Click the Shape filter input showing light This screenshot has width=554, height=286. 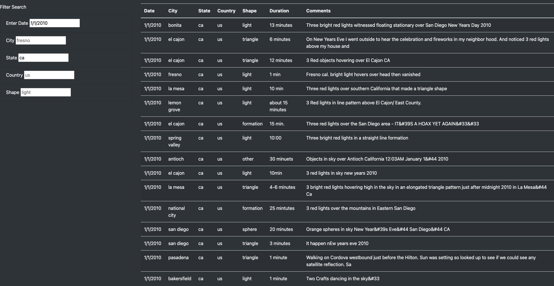(x=45, y=92)
